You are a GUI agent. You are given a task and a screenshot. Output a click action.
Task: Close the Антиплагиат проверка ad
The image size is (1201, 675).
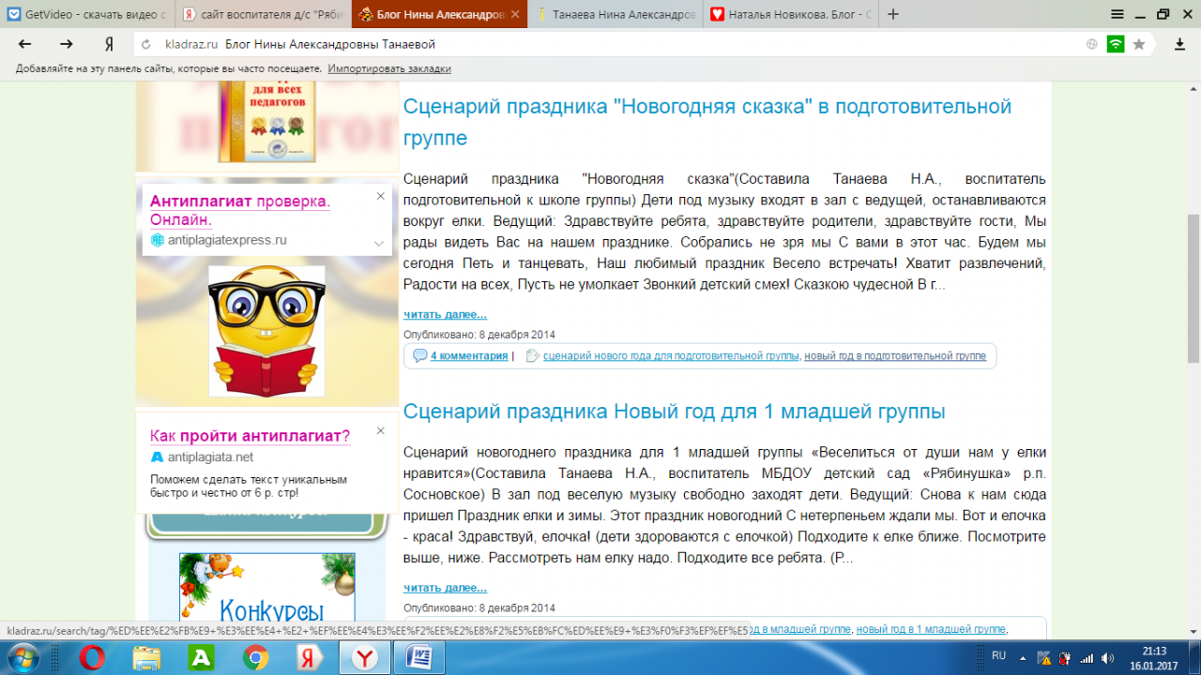click(380, 196)
